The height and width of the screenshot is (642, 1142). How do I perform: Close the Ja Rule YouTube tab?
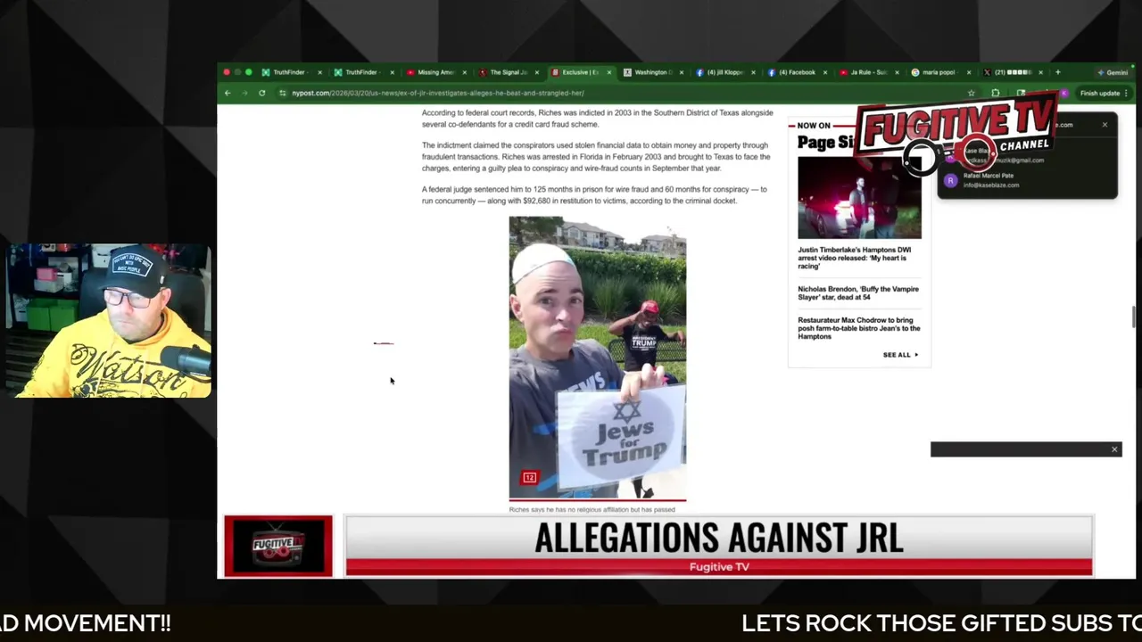[897, 72]
